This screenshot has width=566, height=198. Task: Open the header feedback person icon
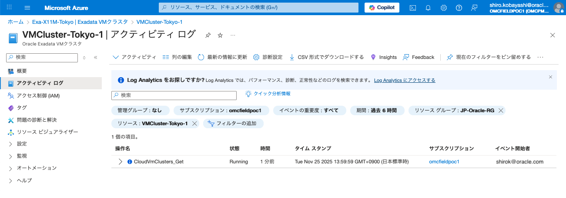coord(474,8)
